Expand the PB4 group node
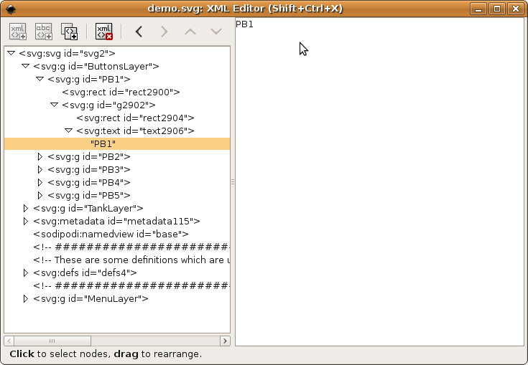This screenshot has width=528, height=365. tap(40, 182)
